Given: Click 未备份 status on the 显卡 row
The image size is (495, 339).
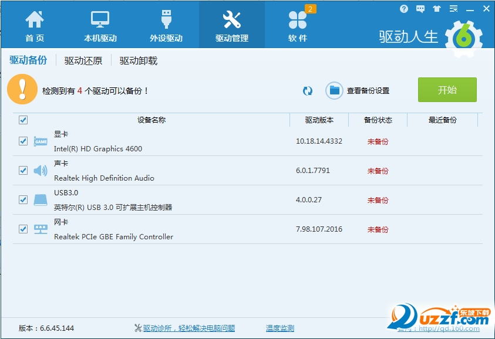Looking at the screenshot, I should (x=377, y=141).
